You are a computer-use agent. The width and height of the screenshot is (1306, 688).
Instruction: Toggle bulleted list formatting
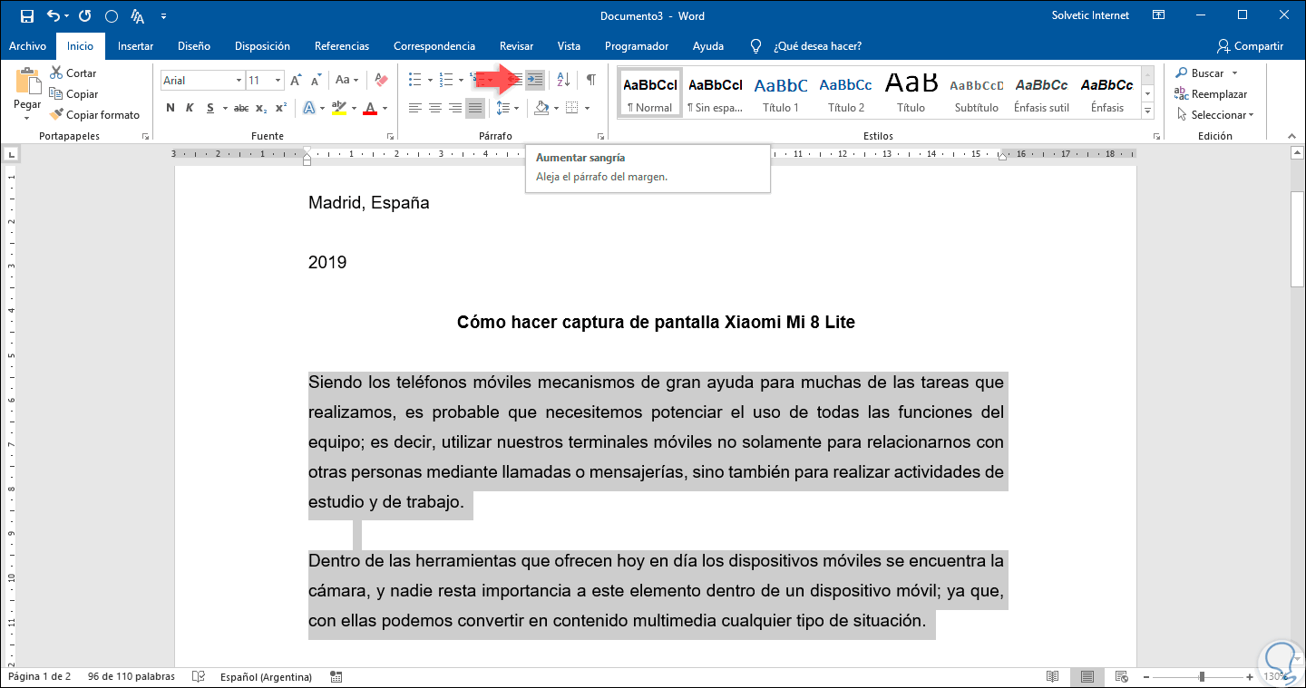point(414,80)
